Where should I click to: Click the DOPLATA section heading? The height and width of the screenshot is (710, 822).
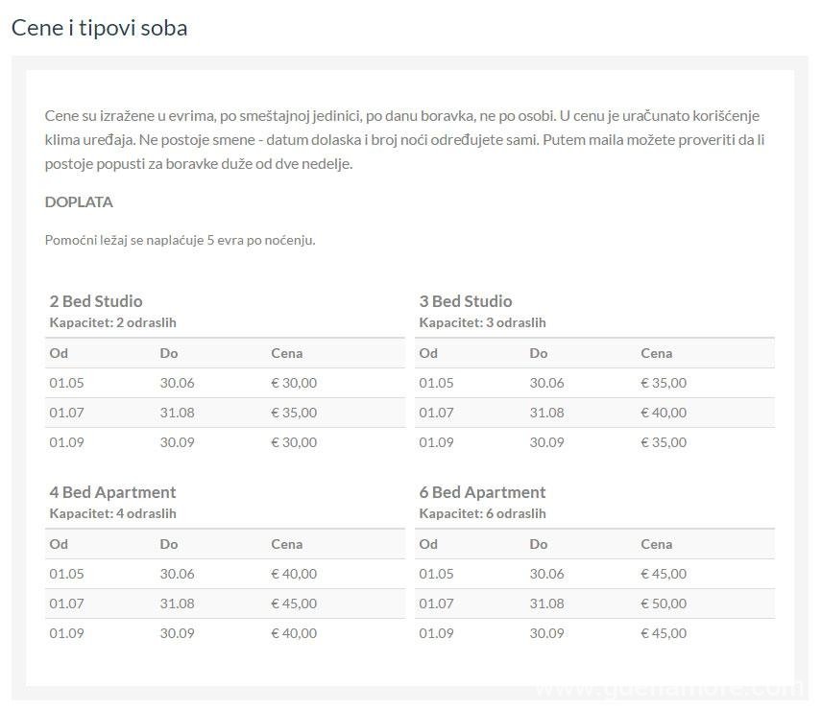point(79,202)
